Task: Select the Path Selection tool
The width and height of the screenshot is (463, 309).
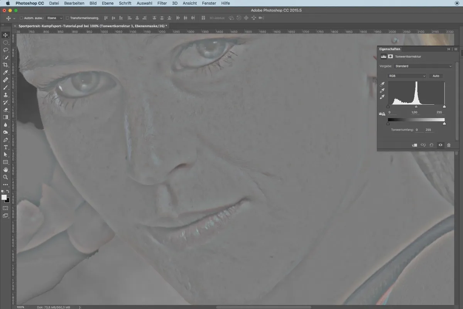Action: [5, 154]
